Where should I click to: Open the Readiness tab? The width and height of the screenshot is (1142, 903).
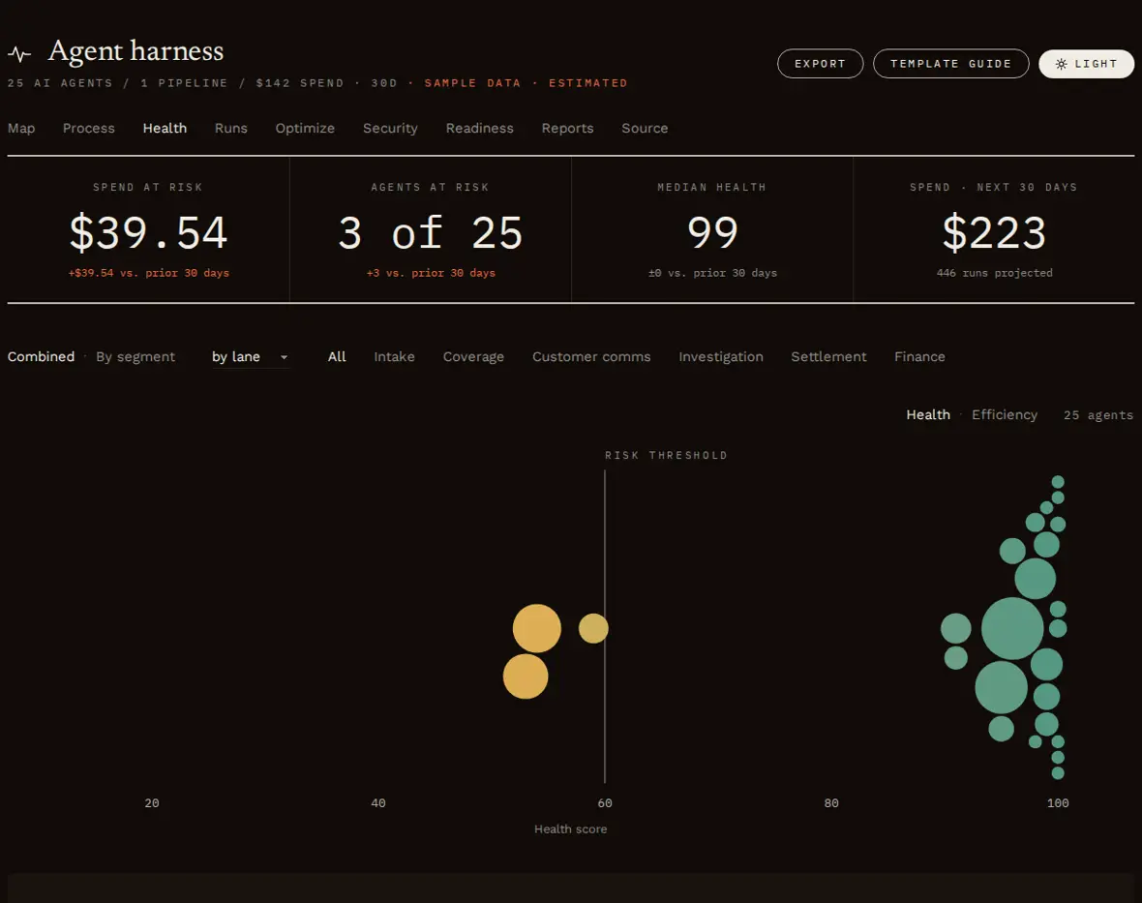pyautogui.click(x=479, y=128)
